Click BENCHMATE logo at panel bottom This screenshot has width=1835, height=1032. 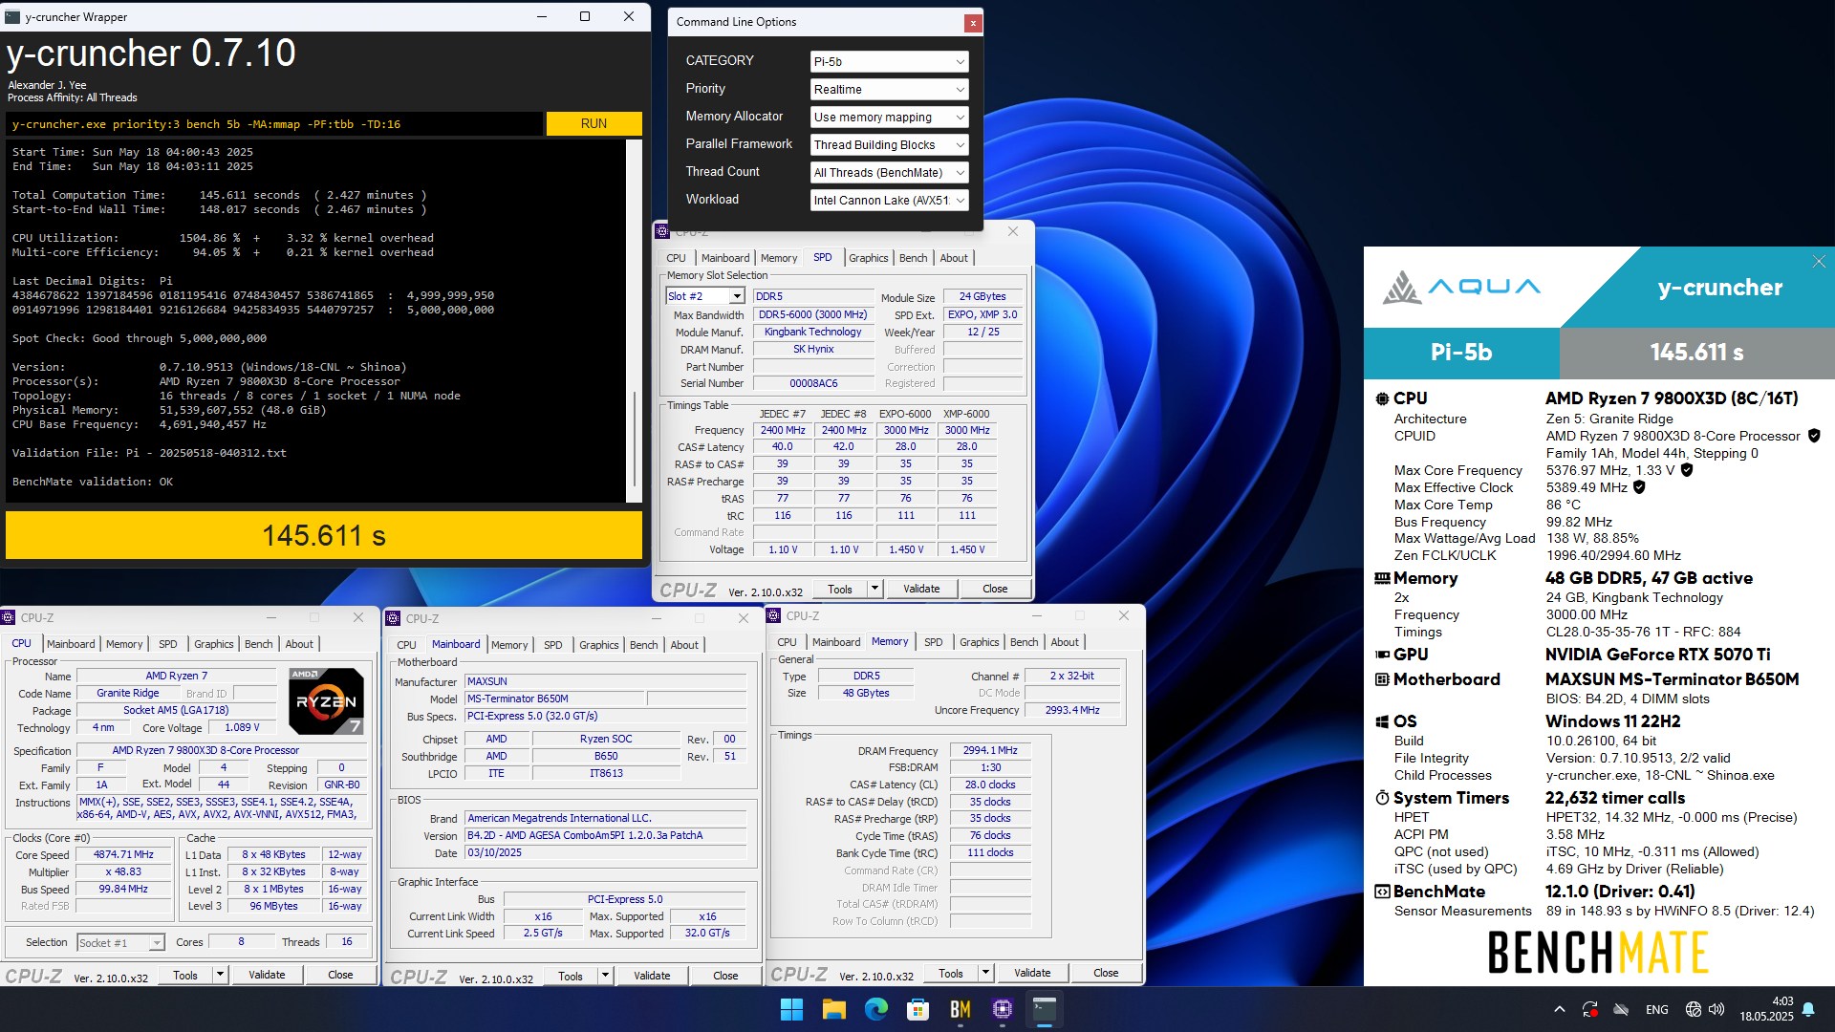click(1598, 953)
